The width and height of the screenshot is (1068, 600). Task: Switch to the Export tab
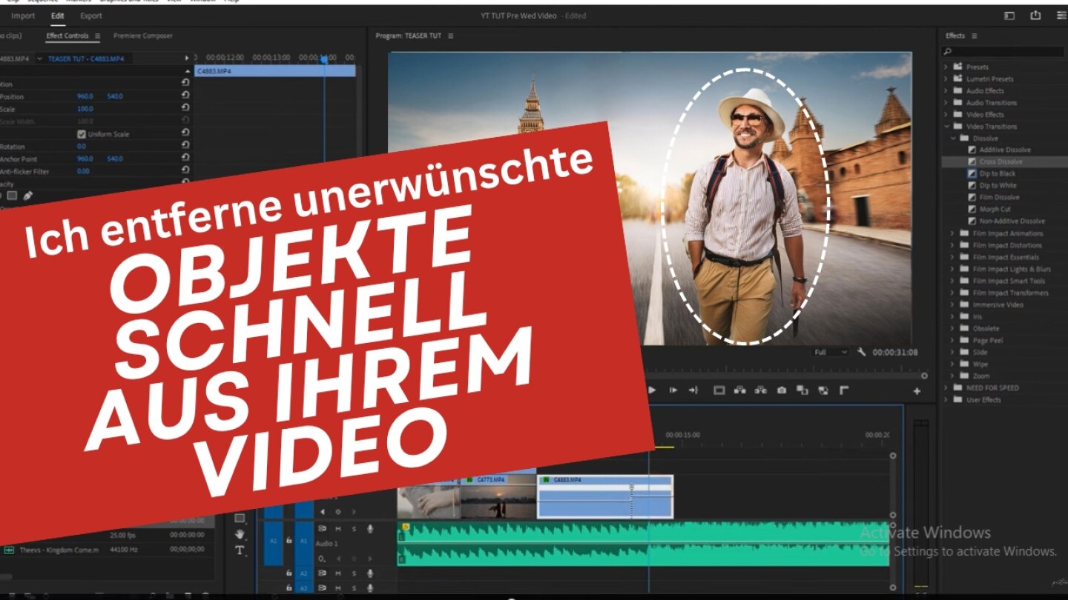[91, 16]
